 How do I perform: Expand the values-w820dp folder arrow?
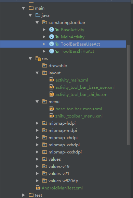(37, 181)
